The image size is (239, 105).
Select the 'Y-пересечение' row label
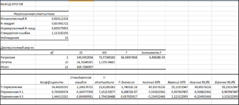(x=12, y=87)
